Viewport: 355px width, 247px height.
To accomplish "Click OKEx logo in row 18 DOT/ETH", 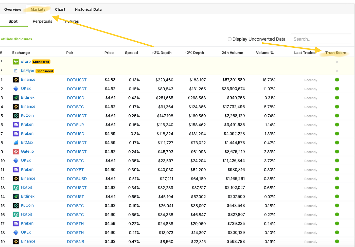I will click(x=16, y=233).
